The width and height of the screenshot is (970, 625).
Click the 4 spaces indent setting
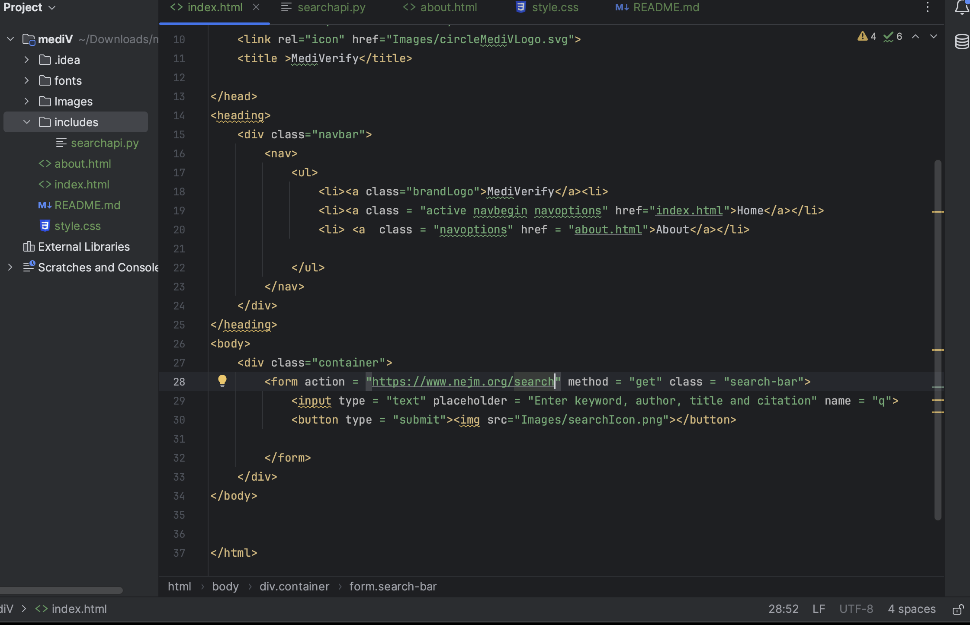912,609
